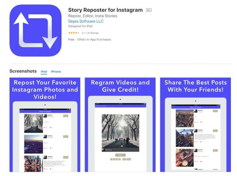237x176 pixels.
Task: Open the Sepia Software LLC developer link
Action: (x=86, y=21)
